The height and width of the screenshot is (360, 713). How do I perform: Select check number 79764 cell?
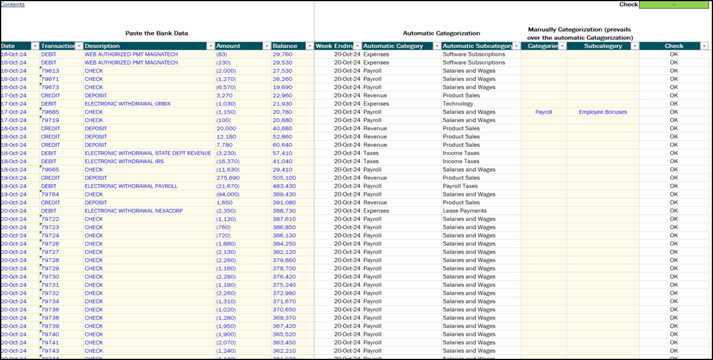[x=60, y=195]
